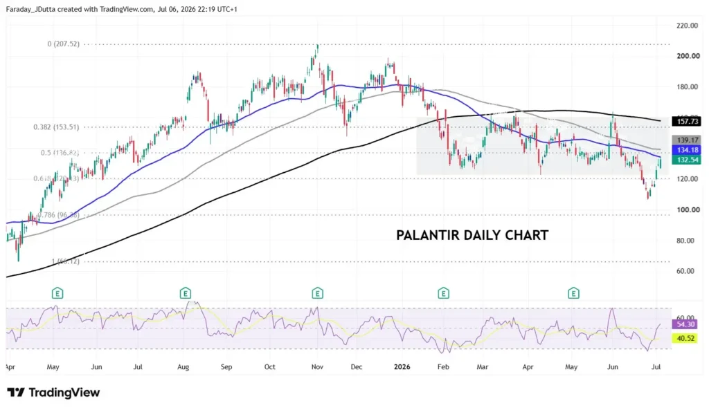709x410 pixels.
Task: Select the green 132.54 price label
Action: click(686, 160)
